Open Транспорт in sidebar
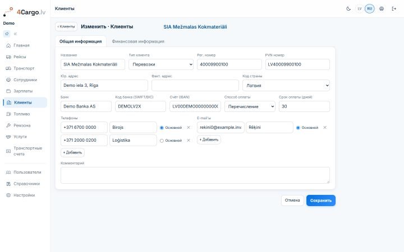This screenshot has width=404, height=252. point(25,68)
